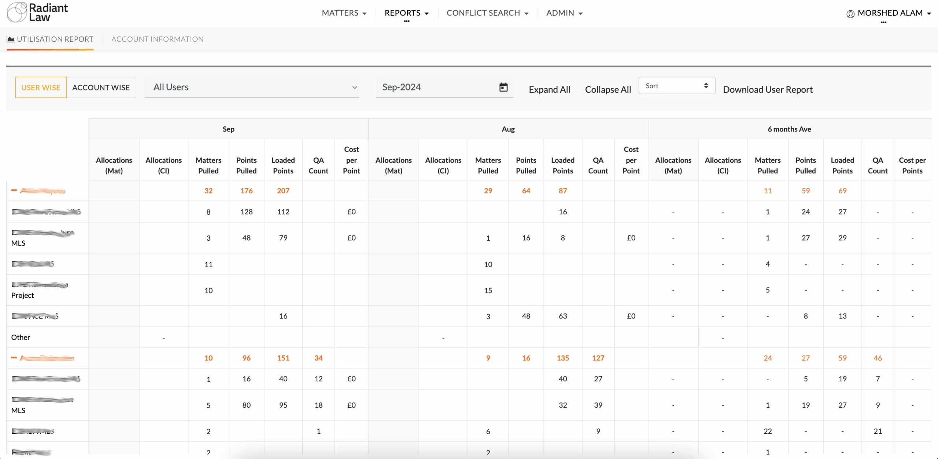
Task: Select the User Wise view
Action: pos(41,88)
